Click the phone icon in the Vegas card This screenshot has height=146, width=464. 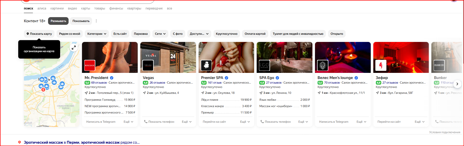tap(146, 122)
